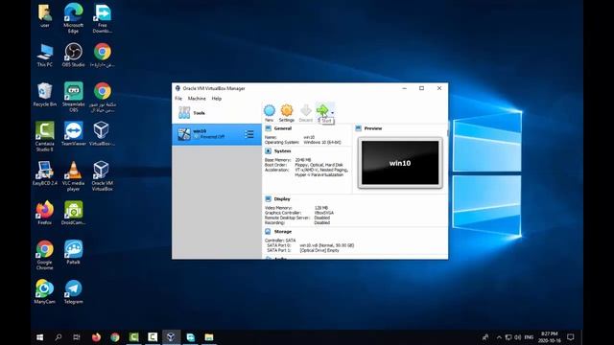
Task: Click the Preview section header
Action: [373, 128]
